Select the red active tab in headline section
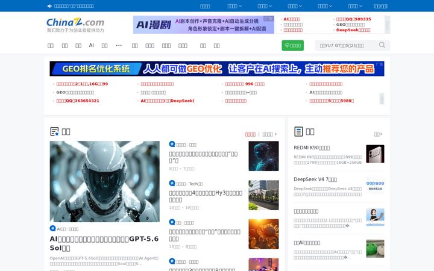 click(250, 134)
